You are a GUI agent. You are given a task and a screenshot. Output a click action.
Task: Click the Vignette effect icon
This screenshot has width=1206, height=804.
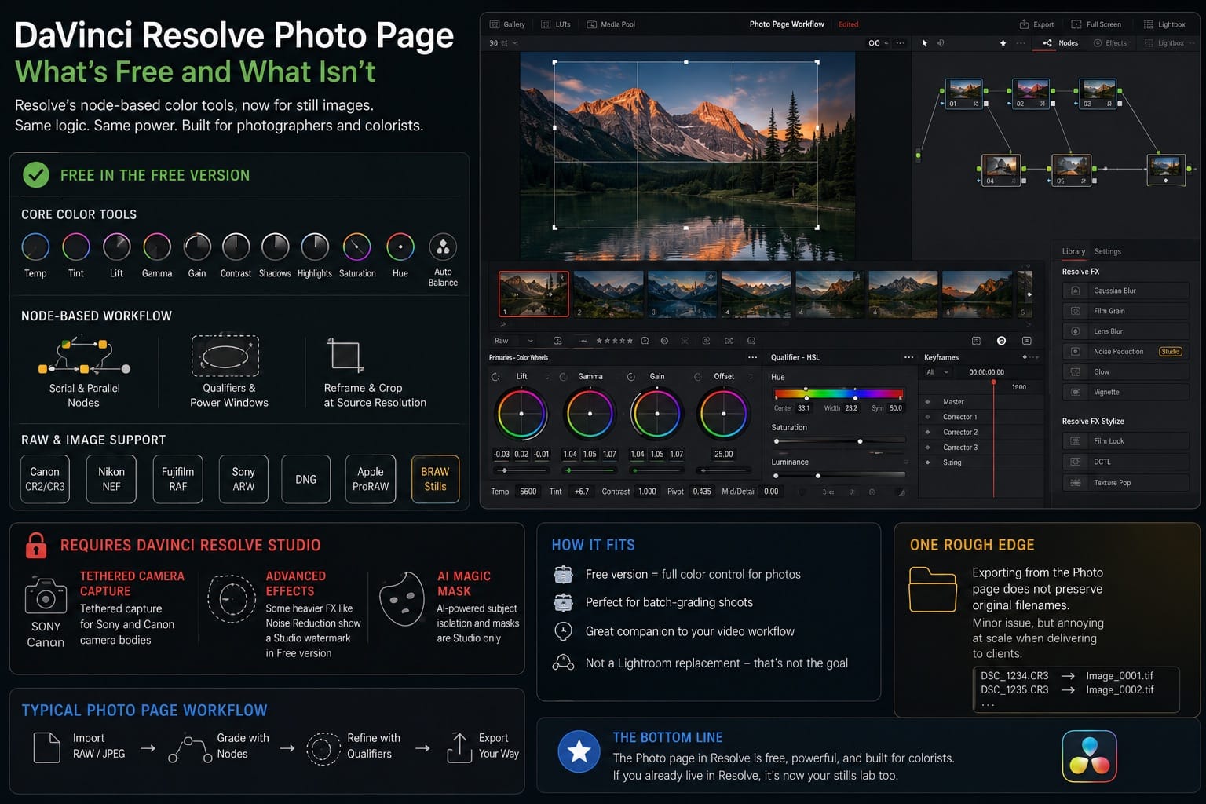point(1075,392)
